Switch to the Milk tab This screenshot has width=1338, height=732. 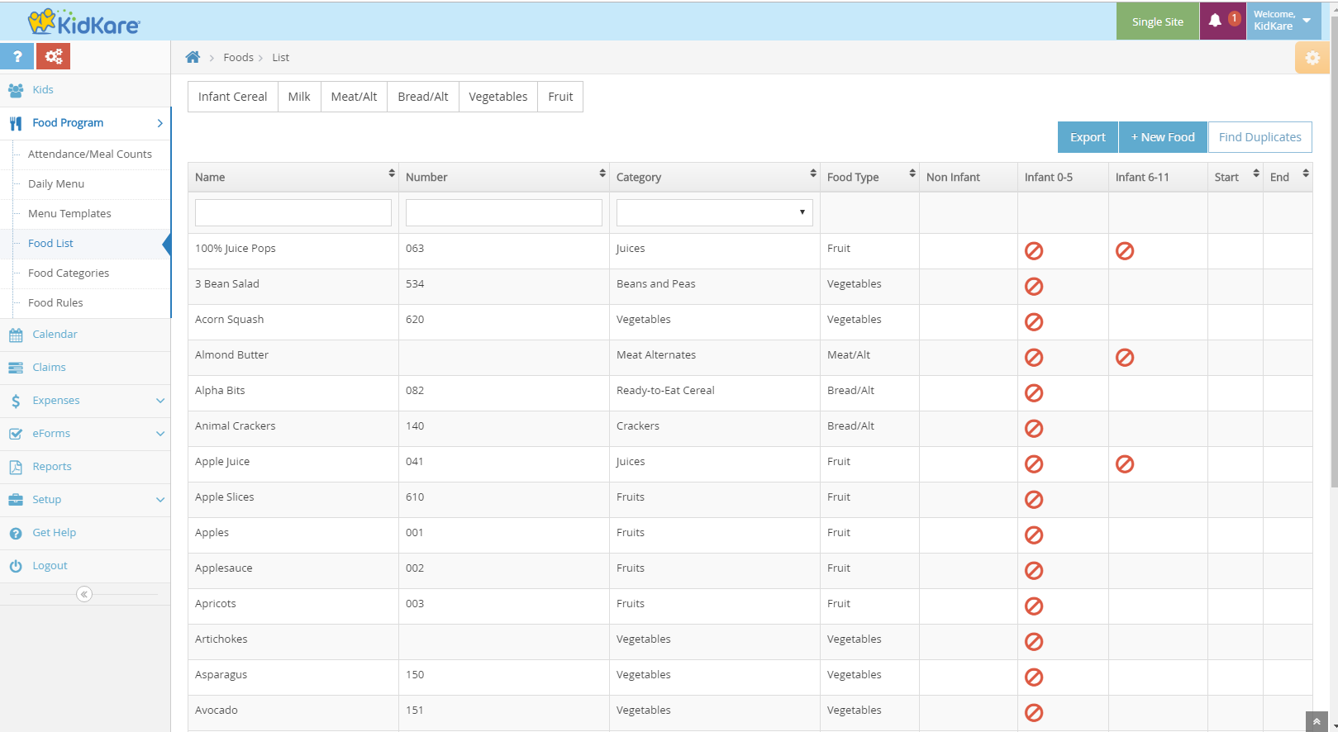point(299,97)
